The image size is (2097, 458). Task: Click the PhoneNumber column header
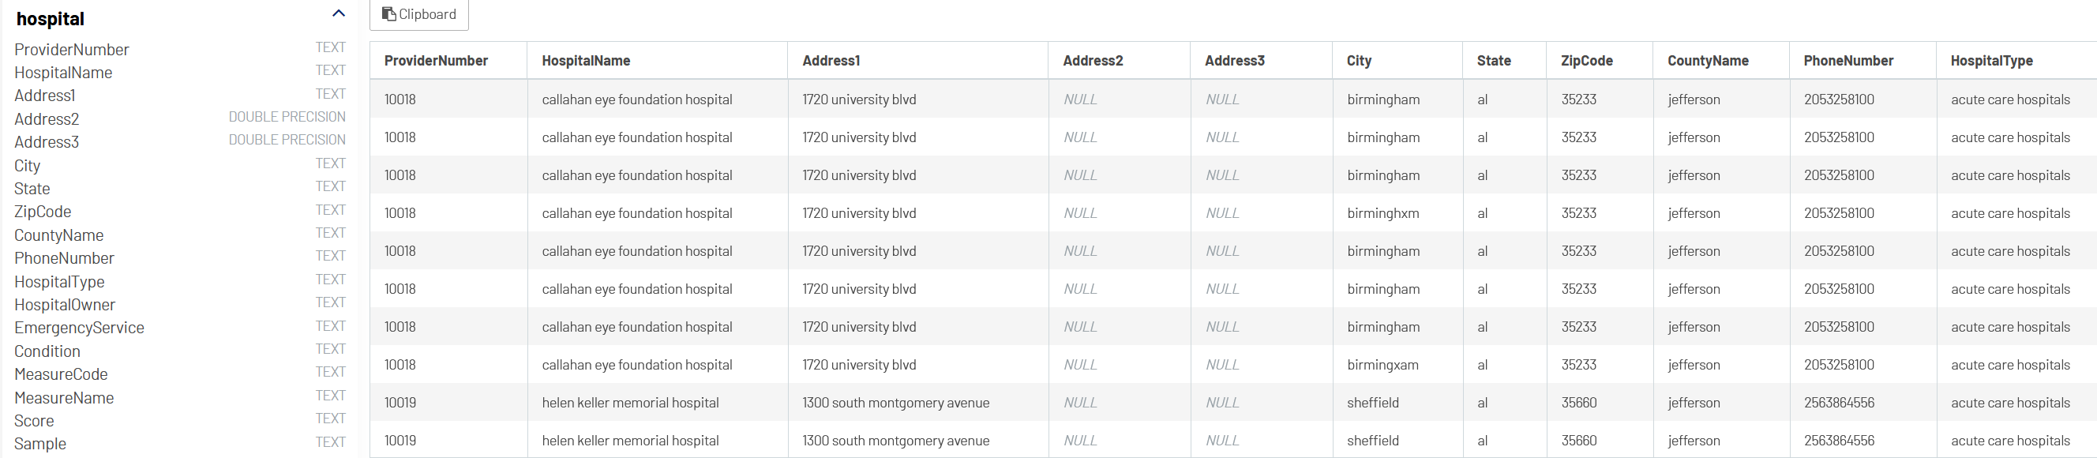[1848, 60]
